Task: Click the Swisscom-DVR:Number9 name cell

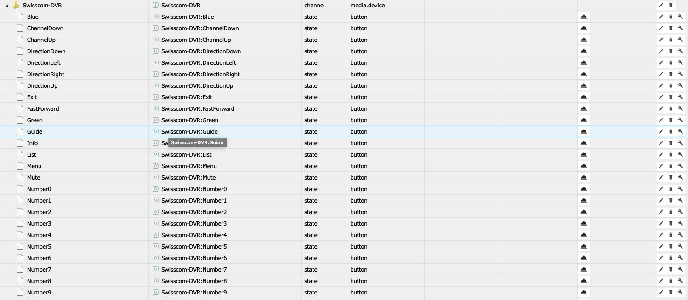Action: 194,292
